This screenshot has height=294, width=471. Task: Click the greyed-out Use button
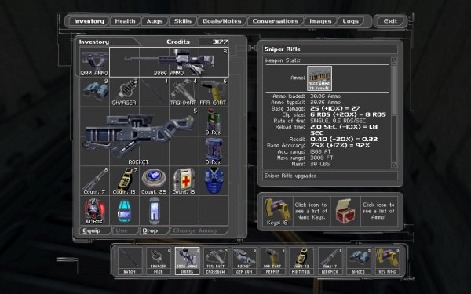coord(126,230)
